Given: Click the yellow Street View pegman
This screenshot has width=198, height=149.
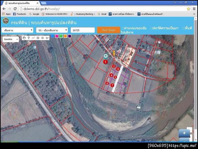Looking at the screenshot, I should (x=114, y=53).
